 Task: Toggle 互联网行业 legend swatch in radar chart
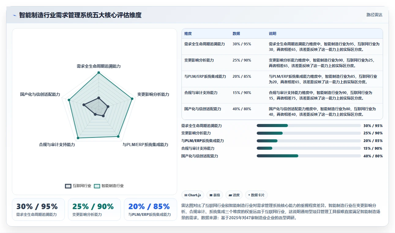[68, 186]
